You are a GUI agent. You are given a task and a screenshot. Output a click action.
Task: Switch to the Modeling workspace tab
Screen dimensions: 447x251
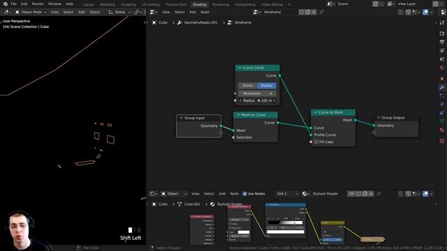(x=108, y=5)
